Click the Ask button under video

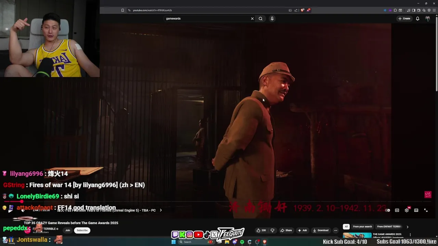[x=302, y=230]
